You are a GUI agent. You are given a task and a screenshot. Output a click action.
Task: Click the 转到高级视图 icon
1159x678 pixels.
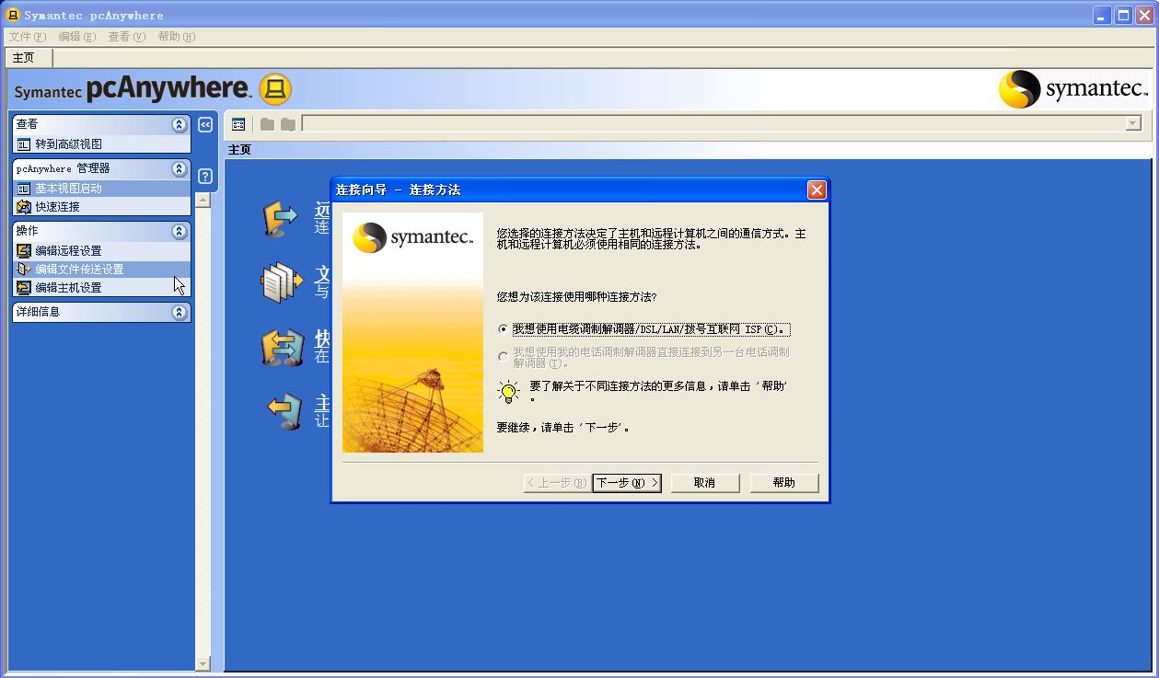coord(24,144)
